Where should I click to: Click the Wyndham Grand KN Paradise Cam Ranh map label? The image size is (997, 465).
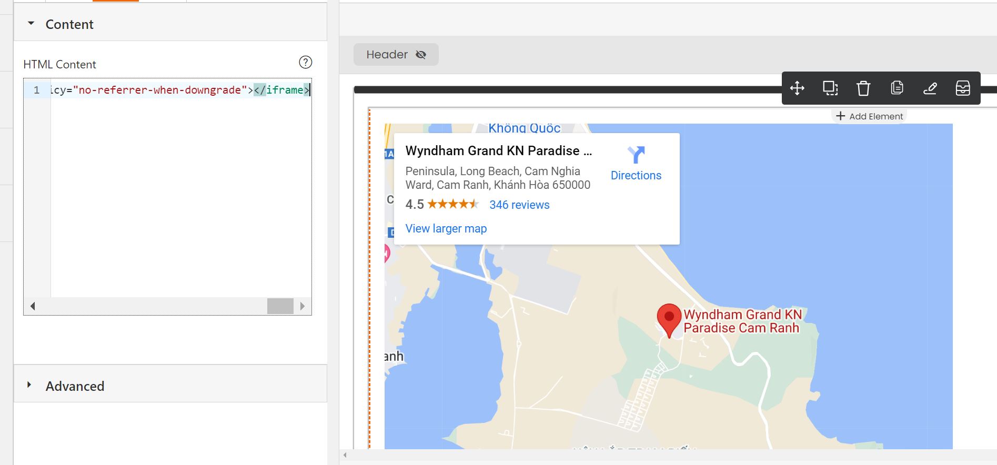click(x=742, y=321)
